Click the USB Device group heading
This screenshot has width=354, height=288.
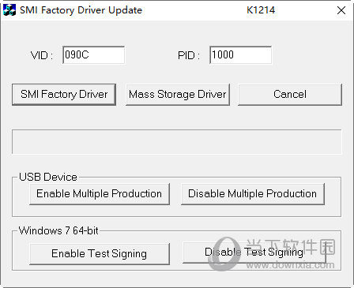point(48,177)
